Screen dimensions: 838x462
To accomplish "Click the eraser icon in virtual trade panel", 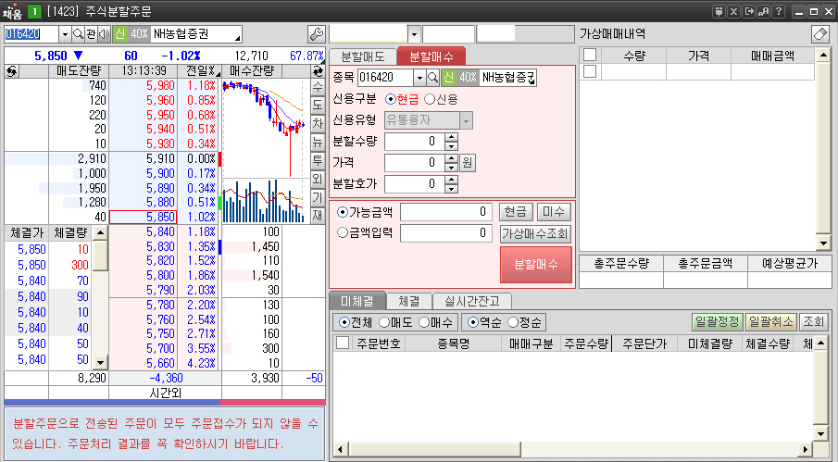I will [819, 34].
